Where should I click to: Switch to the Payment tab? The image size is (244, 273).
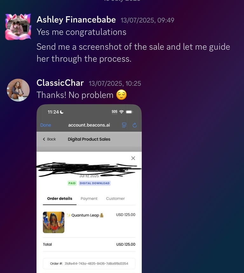click(x=89, y=198)
